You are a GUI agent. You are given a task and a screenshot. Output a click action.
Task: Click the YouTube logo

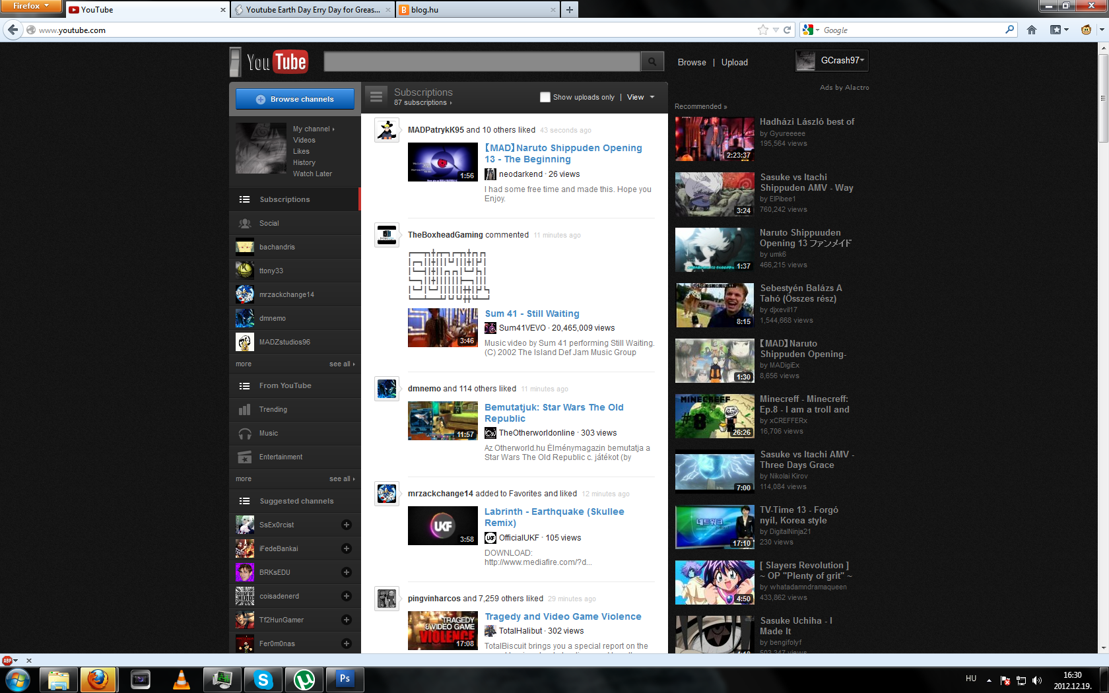pyautogui.click(x=277, y=62)
